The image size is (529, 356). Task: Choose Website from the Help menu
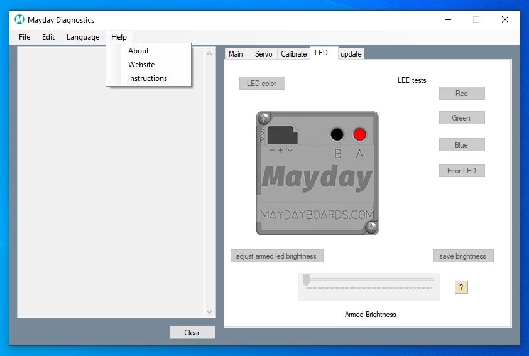point(149,65)
